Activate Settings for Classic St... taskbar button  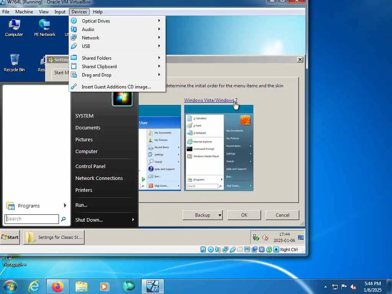pyautogui.click(x=54, y=237)
